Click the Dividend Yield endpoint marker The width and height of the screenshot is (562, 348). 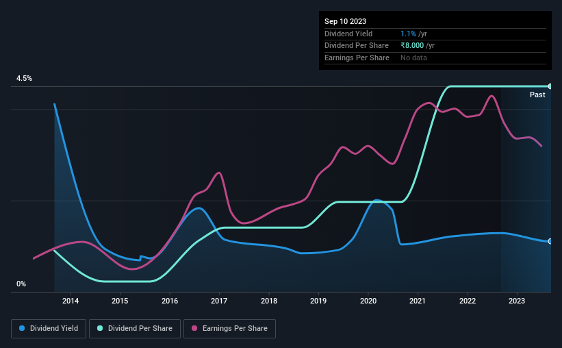[x=550, y=241]
